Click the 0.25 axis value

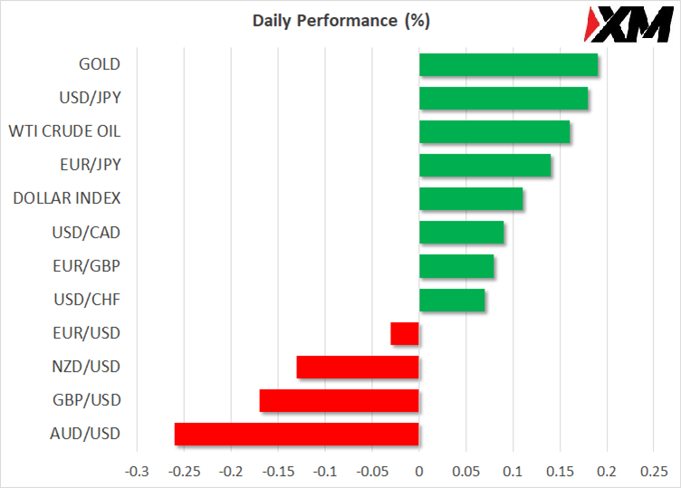(x=653, y=472)
